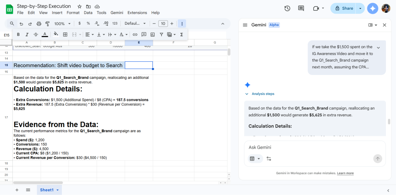Select the Sheet1 tab

(x=46, y=190)
